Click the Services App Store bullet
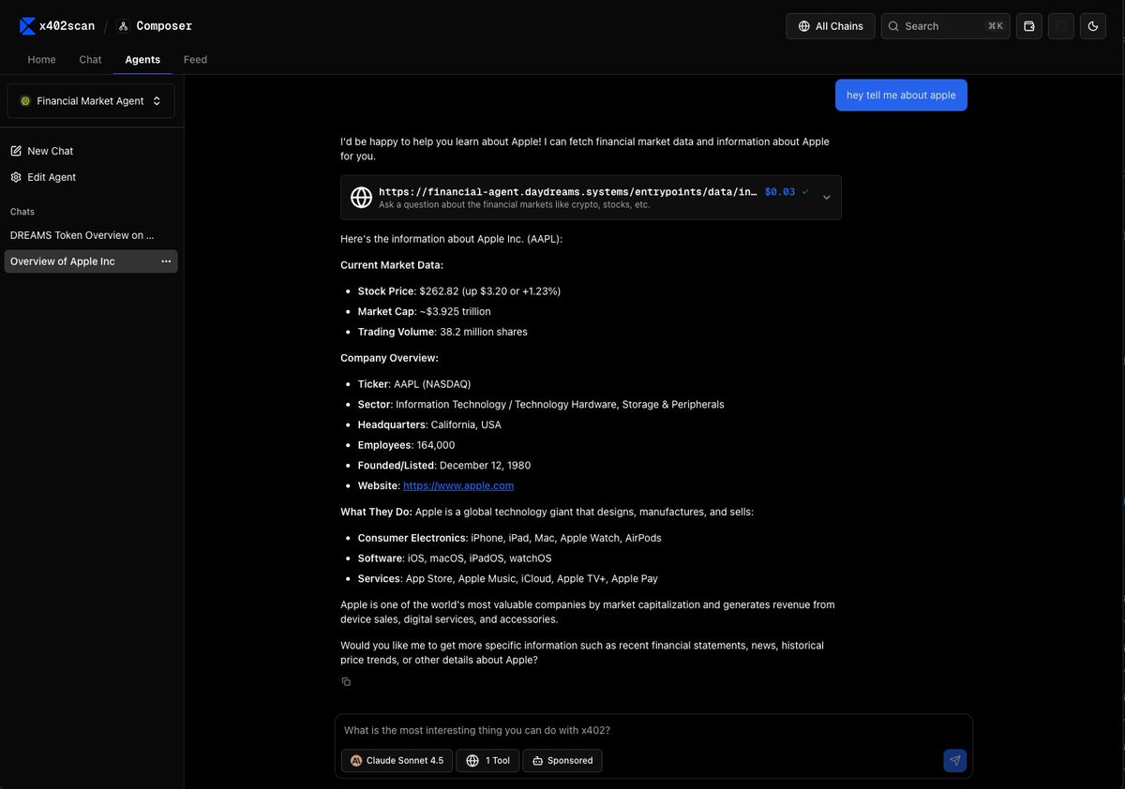Screen dimensions: 1125x789 coord(507,579)
